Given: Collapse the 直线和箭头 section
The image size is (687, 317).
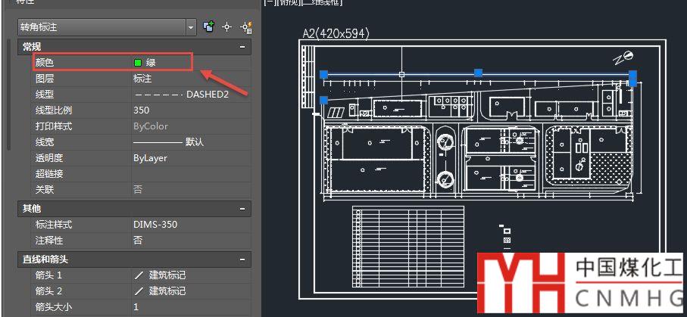Looking at the screenshot, I should click(242, 260).
